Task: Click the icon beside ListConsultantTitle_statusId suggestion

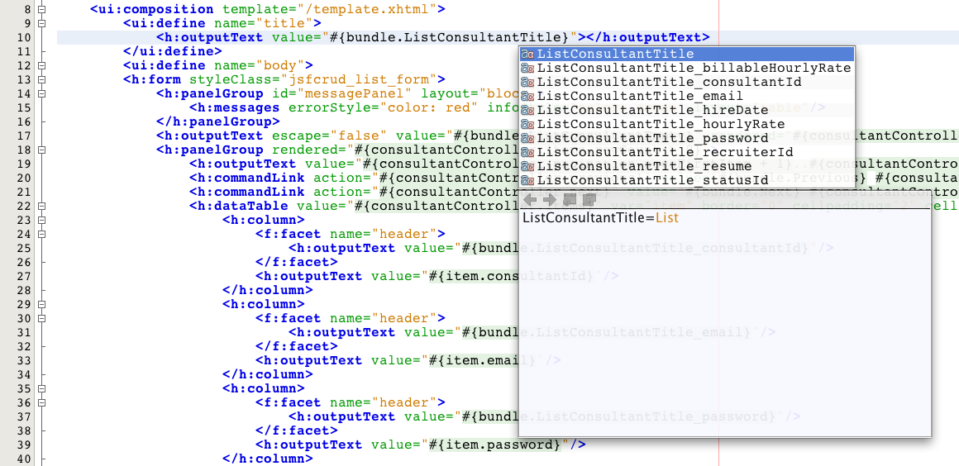Action: coord(527,181)
